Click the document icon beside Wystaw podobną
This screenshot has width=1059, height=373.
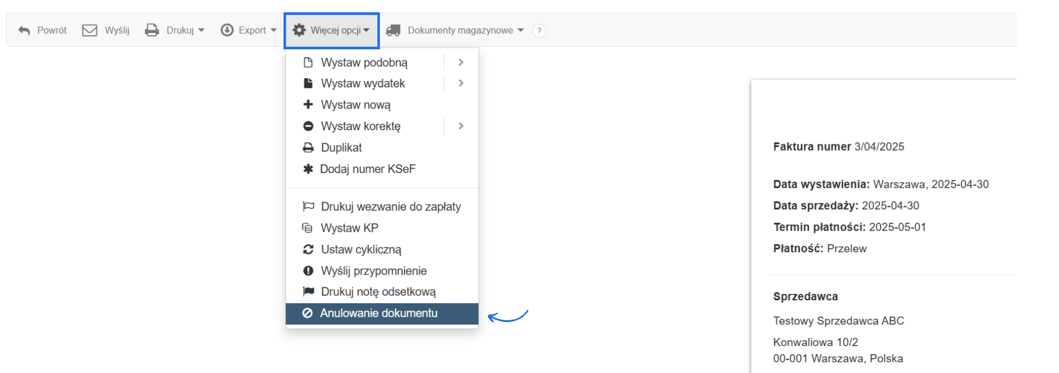(308, 62)
